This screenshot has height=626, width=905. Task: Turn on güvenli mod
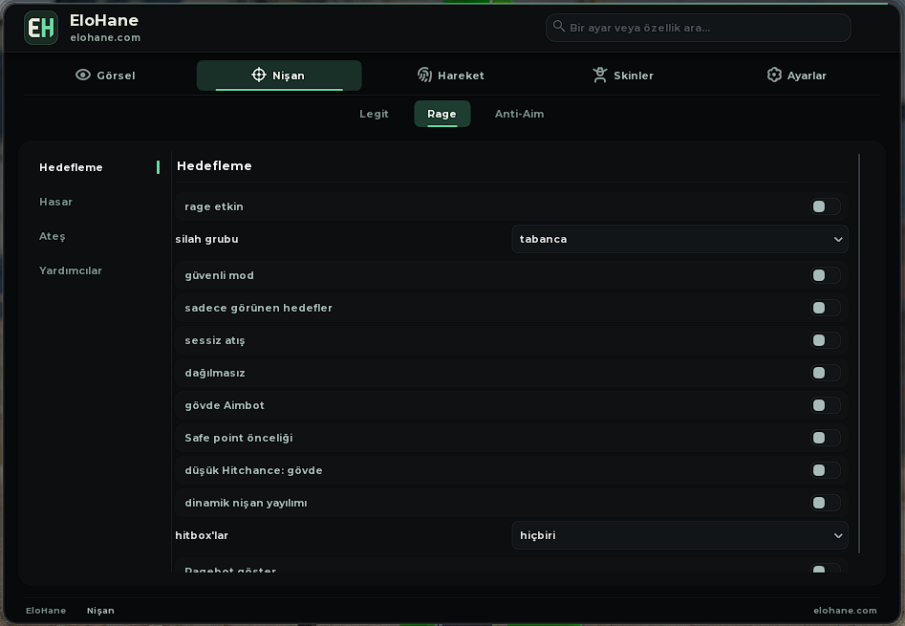826,275
